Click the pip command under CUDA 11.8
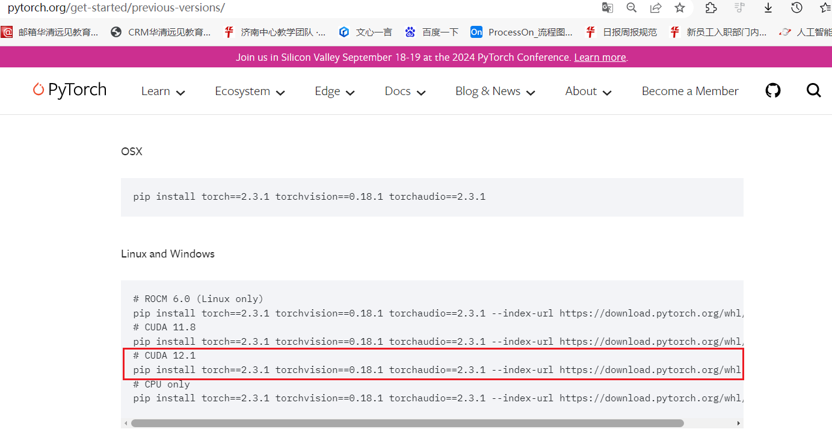Screen dimensions: 832x444 click(x=438, y=341)
